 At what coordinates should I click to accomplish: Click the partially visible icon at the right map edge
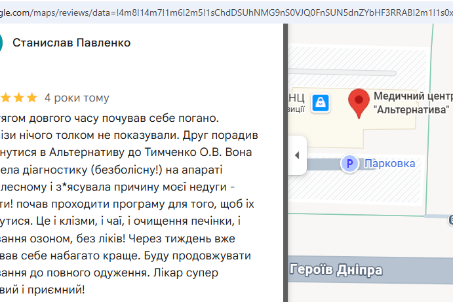point(450,219)
